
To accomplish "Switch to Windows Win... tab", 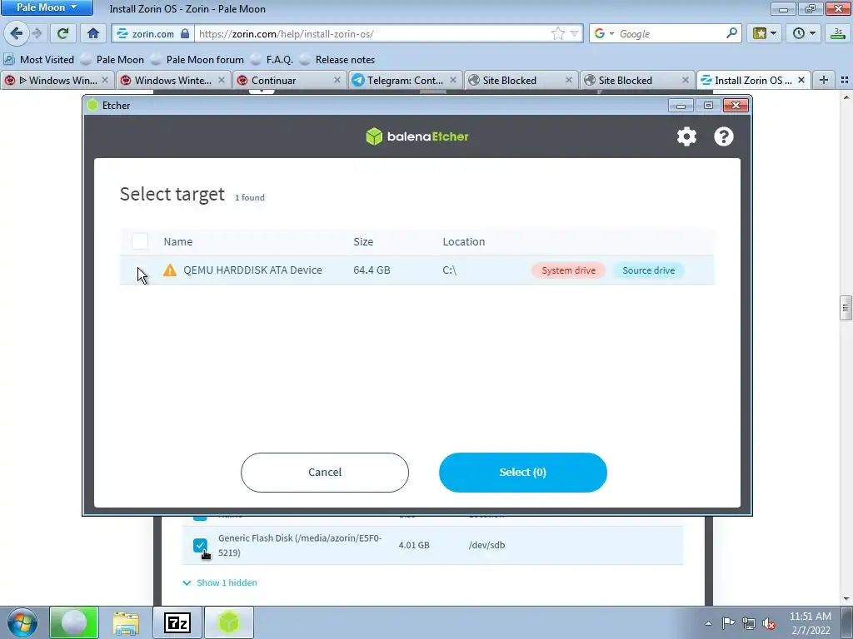I will pyautogui.click(x=57, y=80).
